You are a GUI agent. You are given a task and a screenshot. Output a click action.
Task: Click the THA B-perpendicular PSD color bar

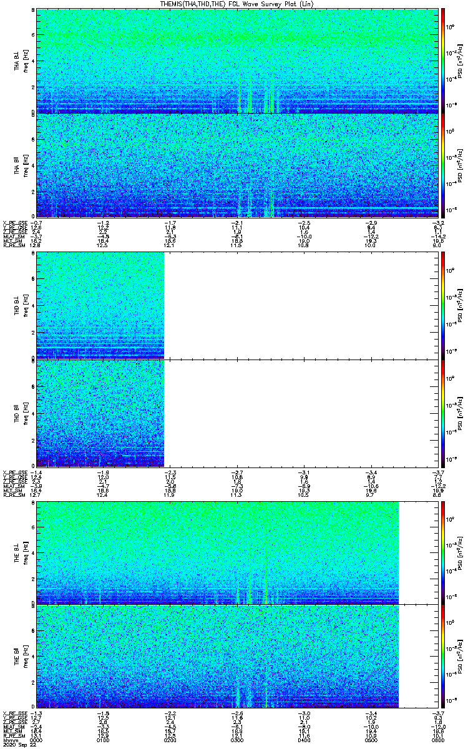[x=443, y=60]
